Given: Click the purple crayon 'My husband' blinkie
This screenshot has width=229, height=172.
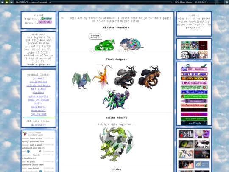Looking at the screenshot, I should click(x=194, y=101).
